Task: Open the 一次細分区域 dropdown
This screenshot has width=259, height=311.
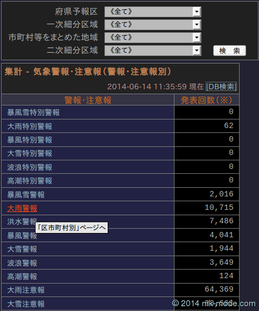Action: click(x=153, y=25)
